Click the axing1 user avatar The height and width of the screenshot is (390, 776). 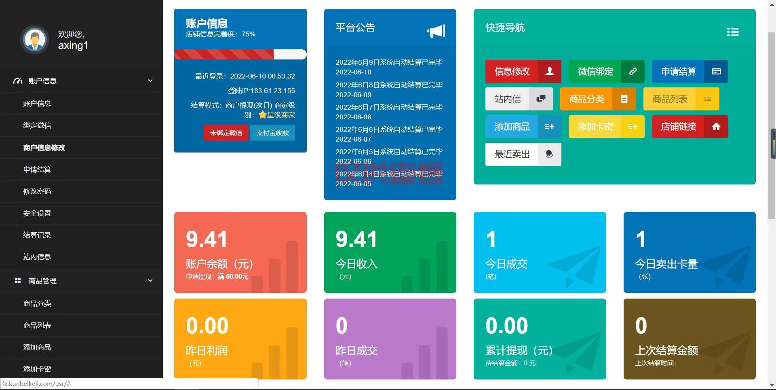[35, 40]
